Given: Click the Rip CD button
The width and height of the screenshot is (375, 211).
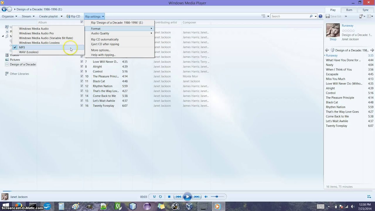Looking at the screenshot, I should (73, 16).
